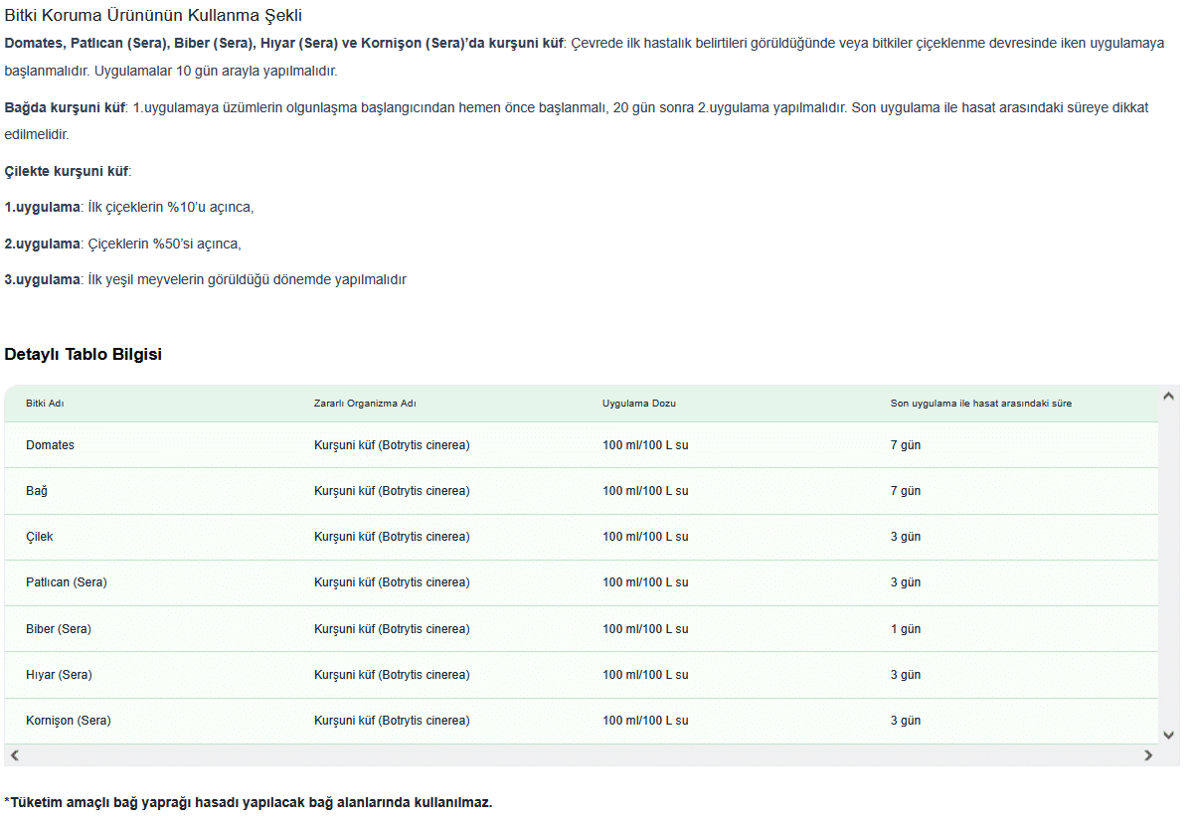
Task: Click the 'Detaylı Tablo Bilgisi' heading
Action: click(83, 355)
